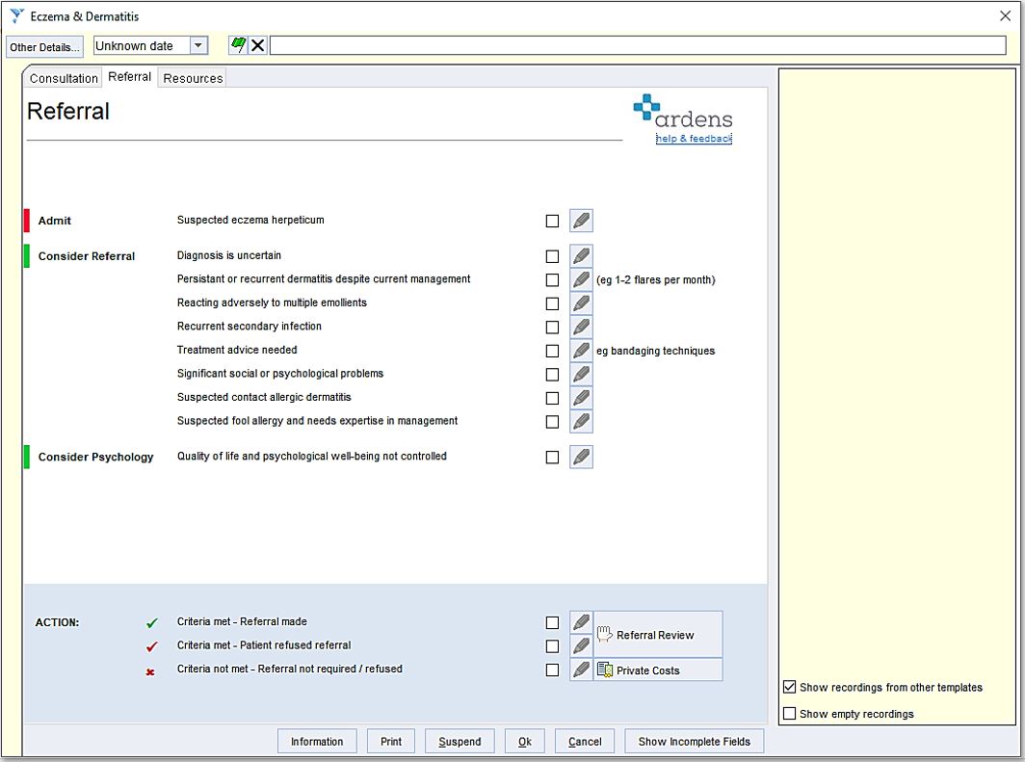Viewport: 1025px width, 762px height.
Task: Check Criteria met - Referral made box
Action: [552, 623]
